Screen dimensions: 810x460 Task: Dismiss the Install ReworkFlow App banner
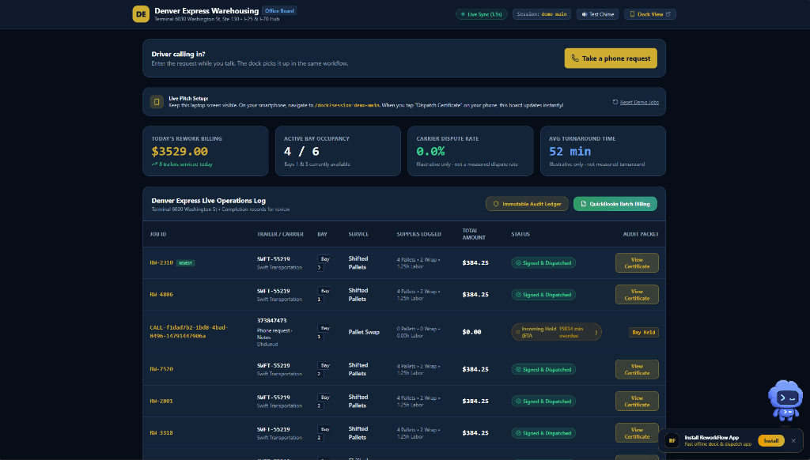point(793,440)
